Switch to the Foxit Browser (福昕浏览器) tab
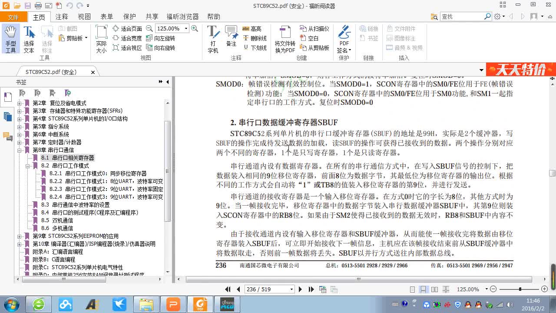This screenshot has height=313, width=556. coord(183,17)
